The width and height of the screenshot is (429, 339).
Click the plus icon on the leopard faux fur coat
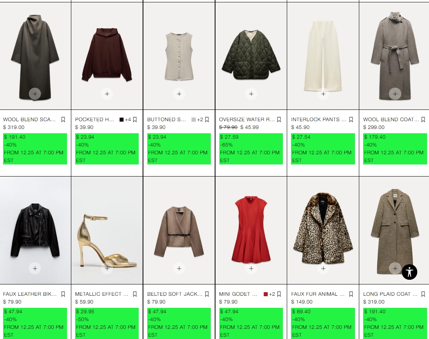click(323, 268)
